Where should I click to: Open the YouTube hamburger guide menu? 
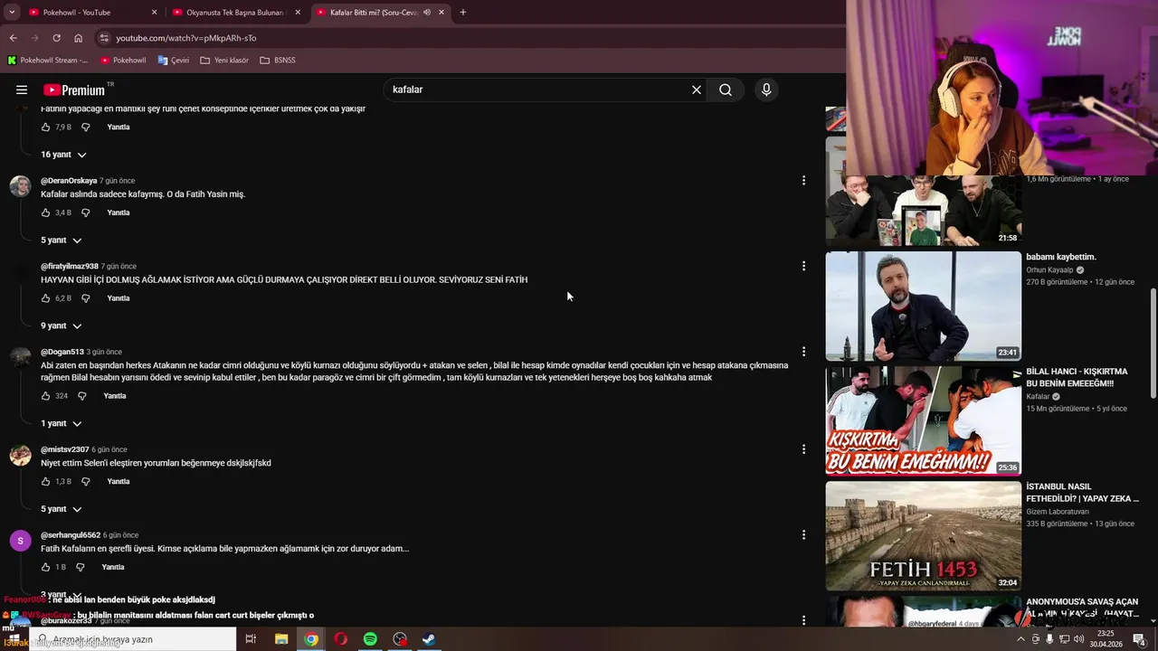click(x=22, y=90)
